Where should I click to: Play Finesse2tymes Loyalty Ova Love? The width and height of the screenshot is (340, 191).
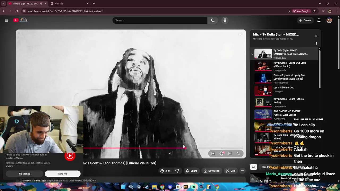point(284,79)
